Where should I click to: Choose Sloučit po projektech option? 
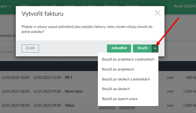(x=118, y=69)
